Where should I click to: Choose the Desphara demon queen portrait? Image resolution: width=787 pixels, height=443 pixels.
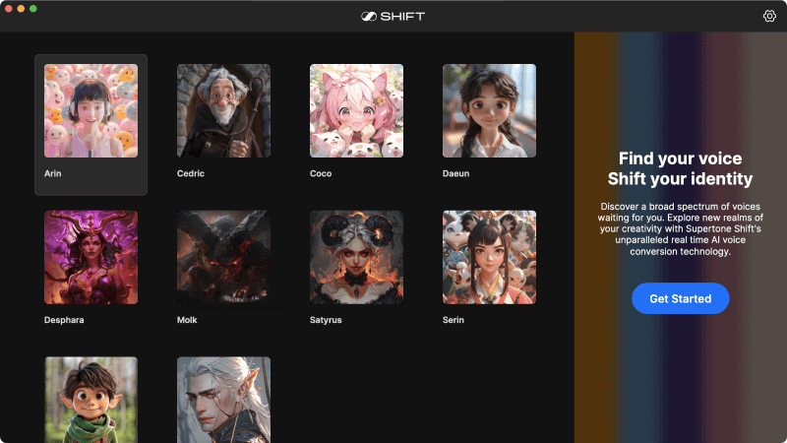click(x=91, y=257)
